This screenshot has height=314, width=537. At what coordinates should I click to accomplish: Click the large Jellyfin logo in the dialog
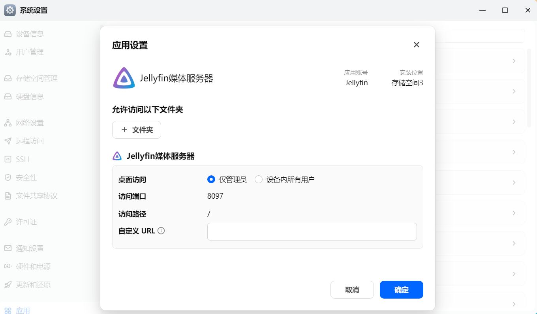point(124,78)
